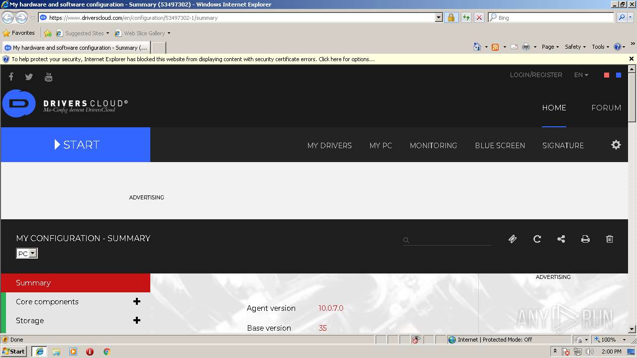This screenshot has height=358, width=637.
Task: Open BLUE SCREEN analysis section
Action: point(500,145)
